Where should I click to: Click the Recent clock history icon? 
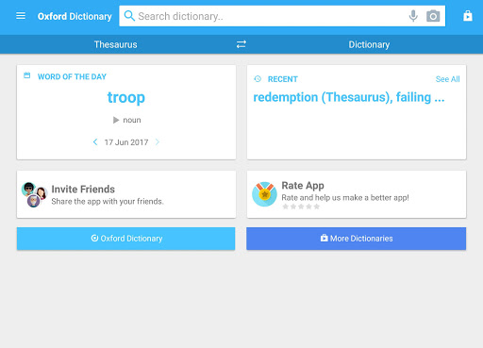pos(258,79)
